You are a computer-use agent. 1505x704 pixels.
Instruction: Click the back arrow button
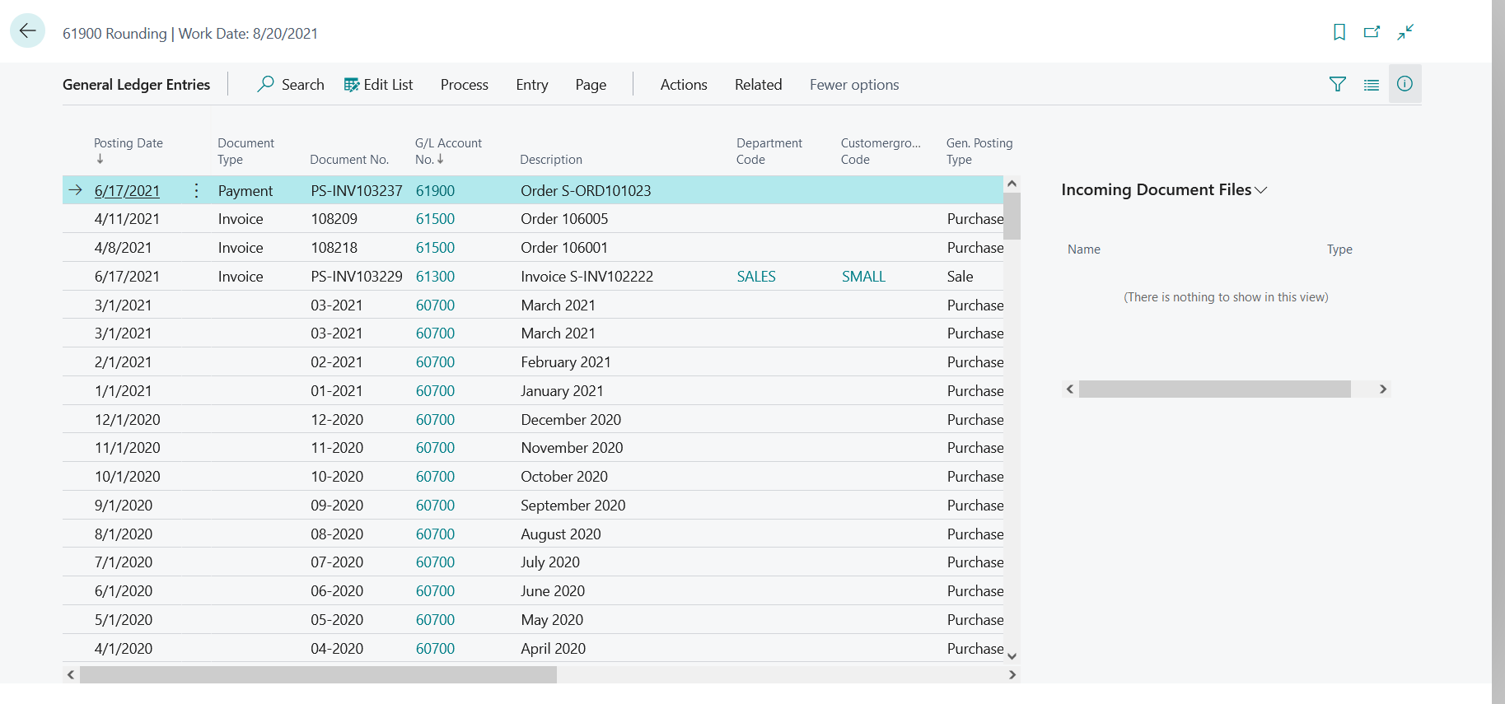click(x=27, y=31)
